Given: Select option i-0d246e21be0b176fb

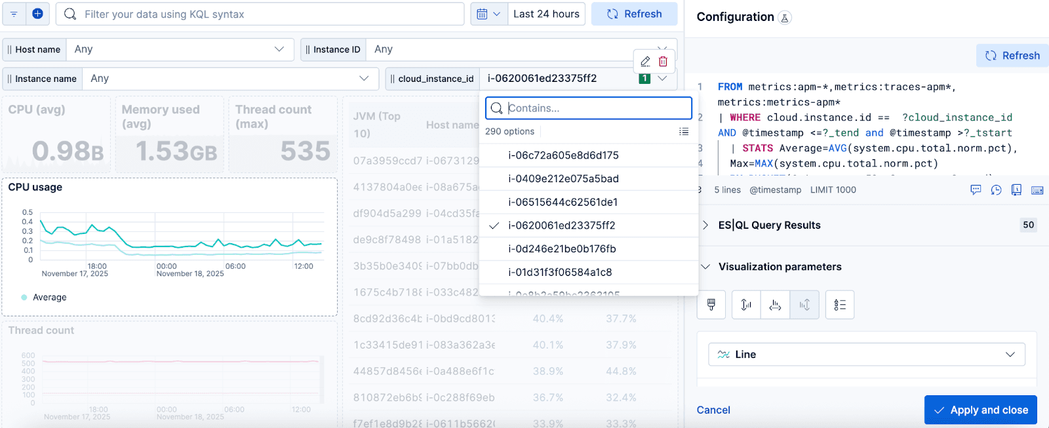Looking at the screenshot, I should coord(562,249).
